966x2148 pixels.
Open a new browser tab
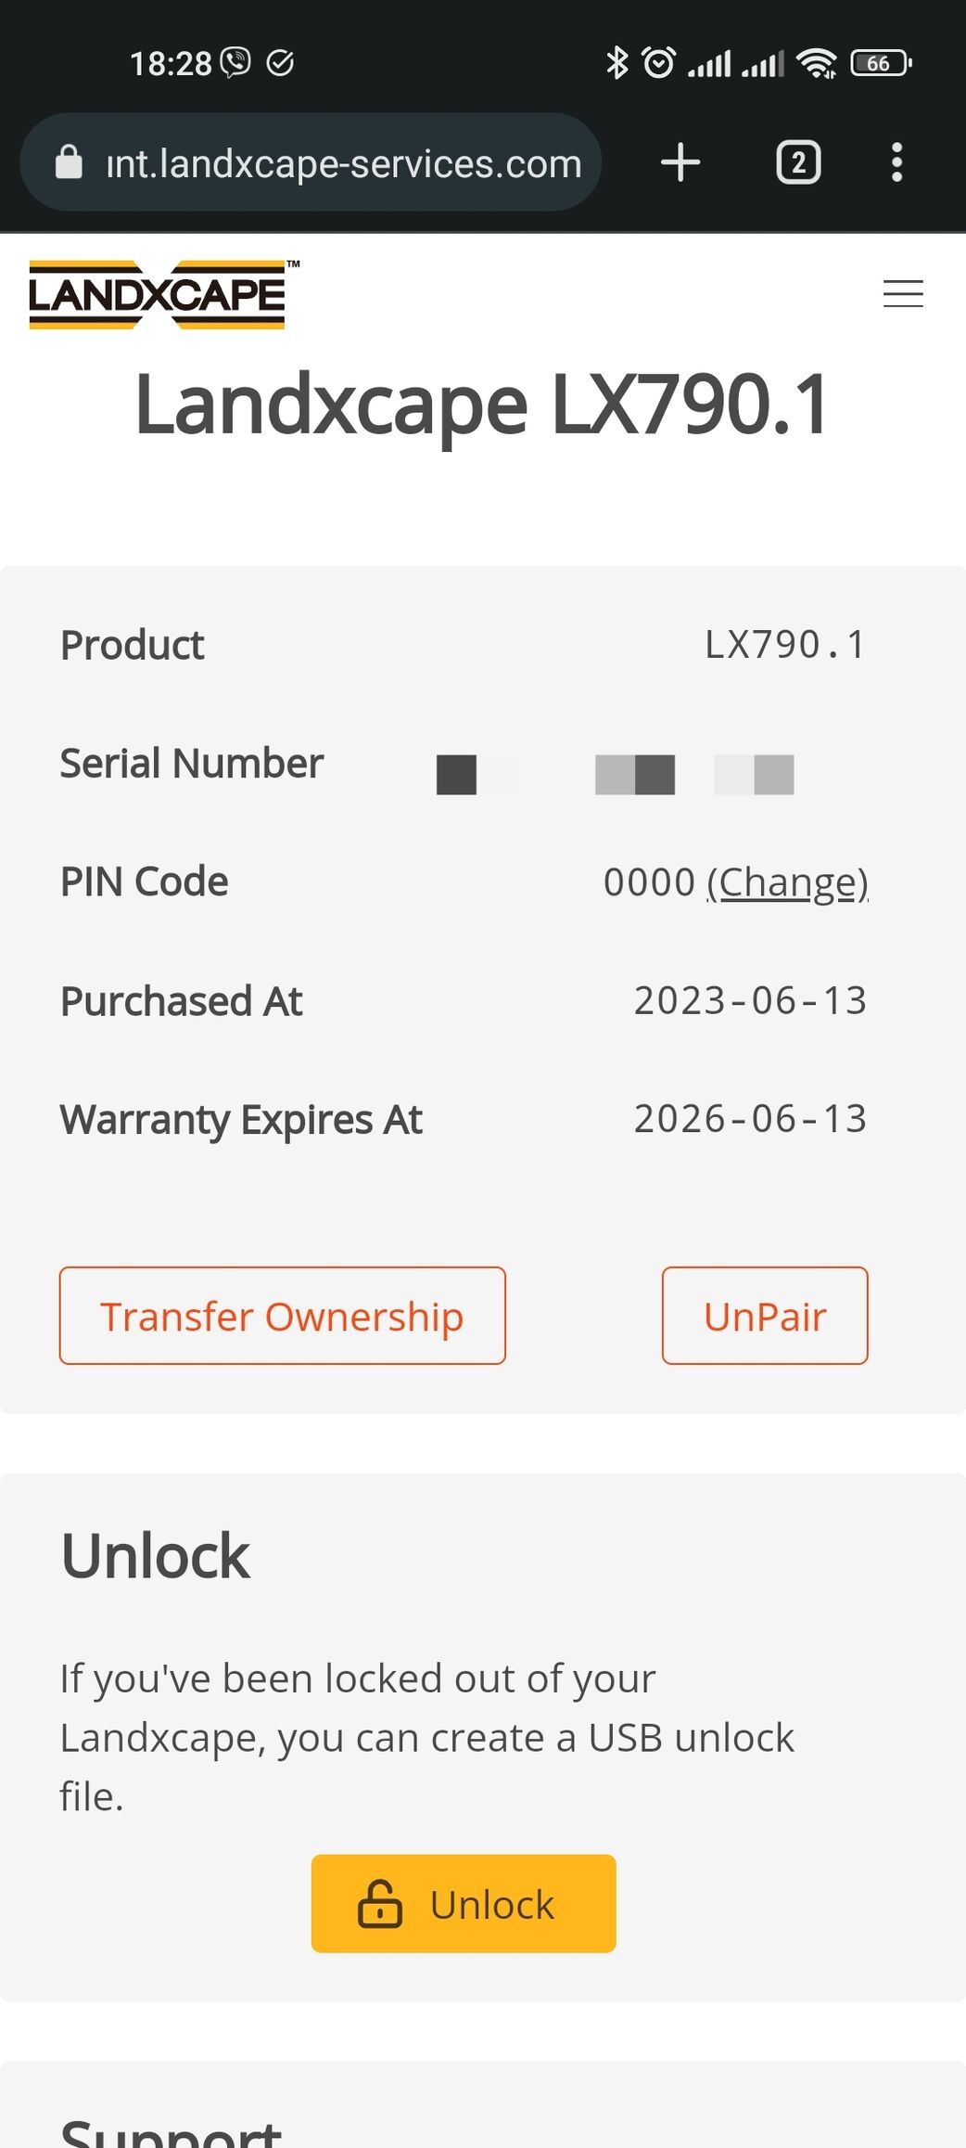click(x=680, y=162)
